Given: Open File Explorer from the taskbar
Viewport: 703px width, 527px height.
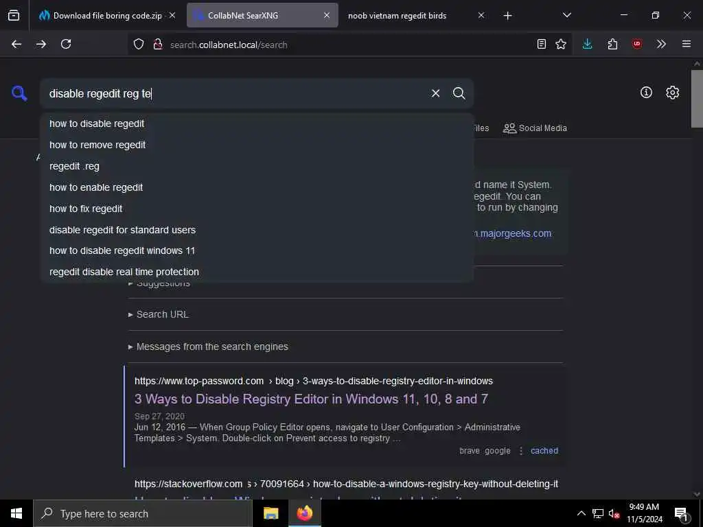Looking at the screenshot, I should point(270,513).
